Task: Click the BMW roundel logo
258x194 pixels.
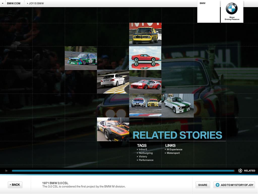Action: (x=232, y=9)
